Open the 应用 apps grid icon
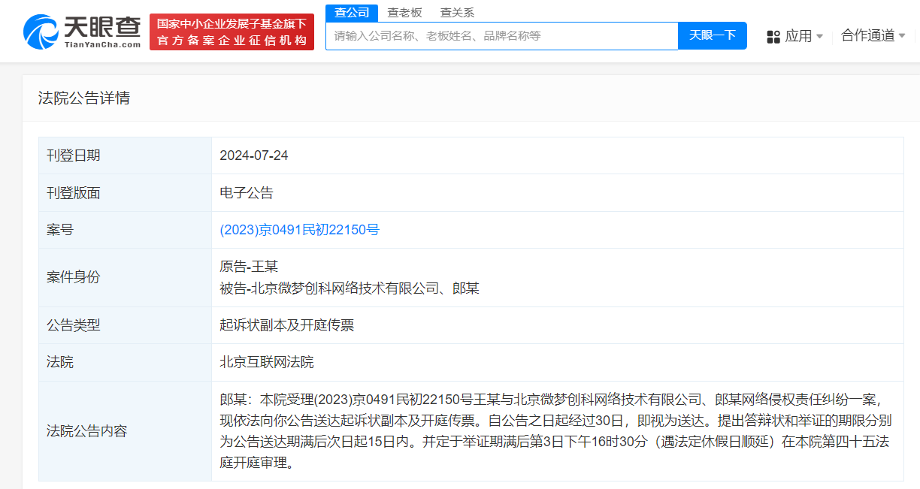Image resolution: width=920 pixels, height=489 pixels. (x=773, y=35)
